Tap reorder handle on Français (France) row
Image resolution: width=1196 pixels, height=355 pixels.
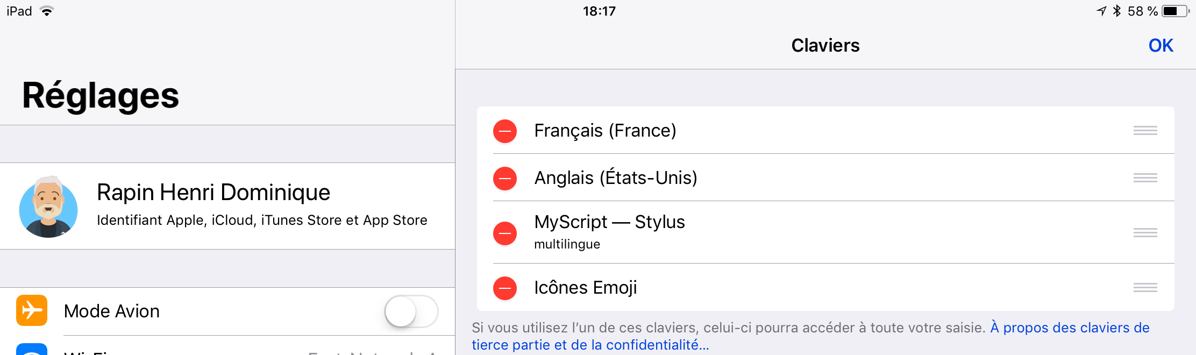1145,131
